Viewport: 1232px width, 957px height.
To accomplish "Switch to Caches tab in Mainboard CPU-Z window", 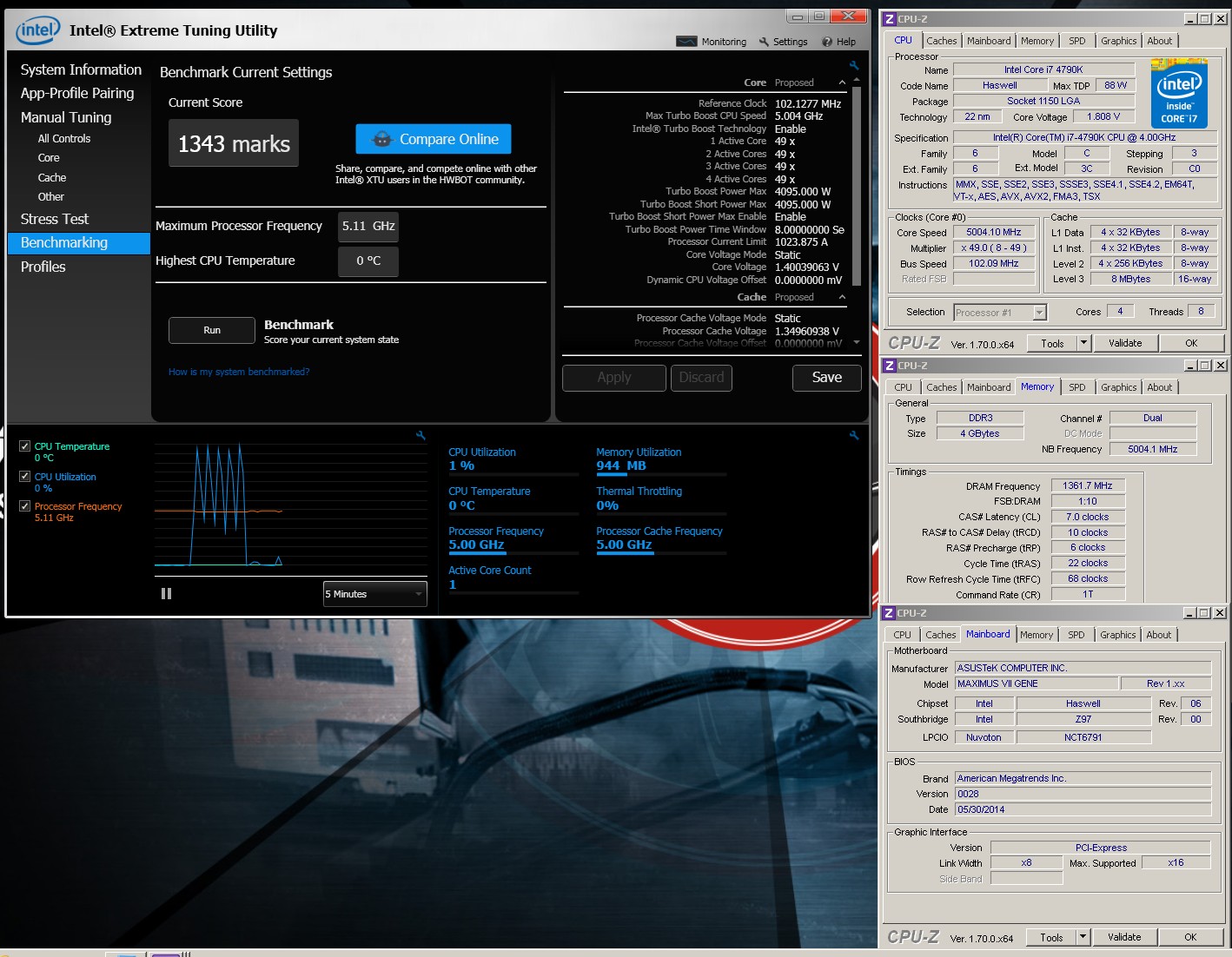I will (940, 635).
